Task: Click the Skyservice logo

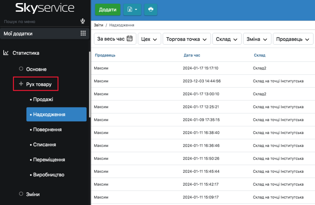Action: [45, 8]
